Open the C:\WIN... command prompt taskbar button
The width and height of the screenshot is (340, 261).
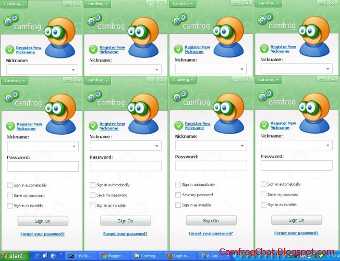tap(81, 256)
